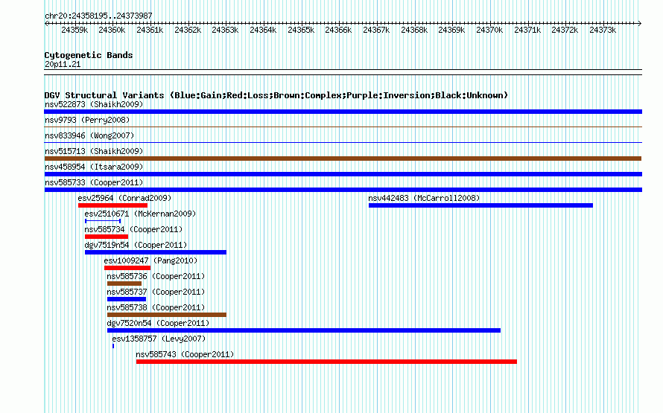The height and width of the screenshot is (413, 663).
Task: Click the dgv7519n54 (Cooper2011) label
Action: [136, 245]
